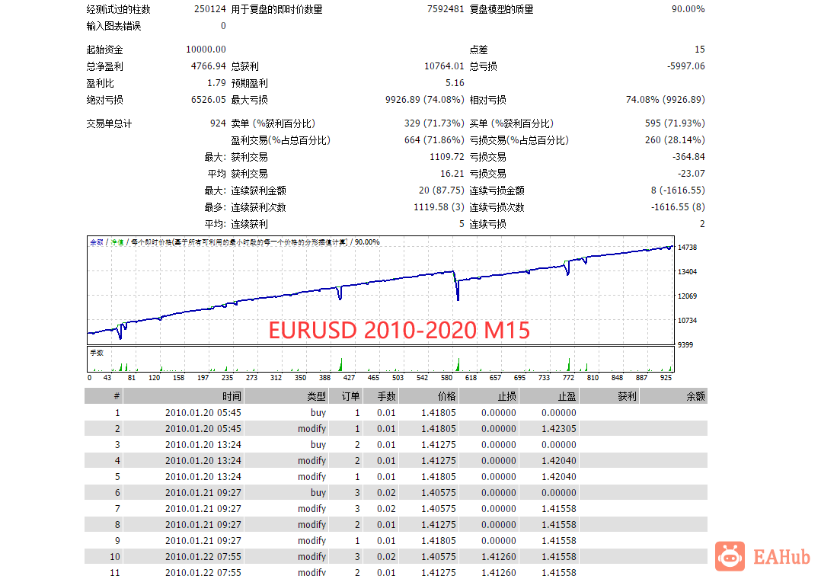Select the ticks modelled value 7592481
Image resolution: width=821 pixels, height=576 pixels.
point(446,9)
